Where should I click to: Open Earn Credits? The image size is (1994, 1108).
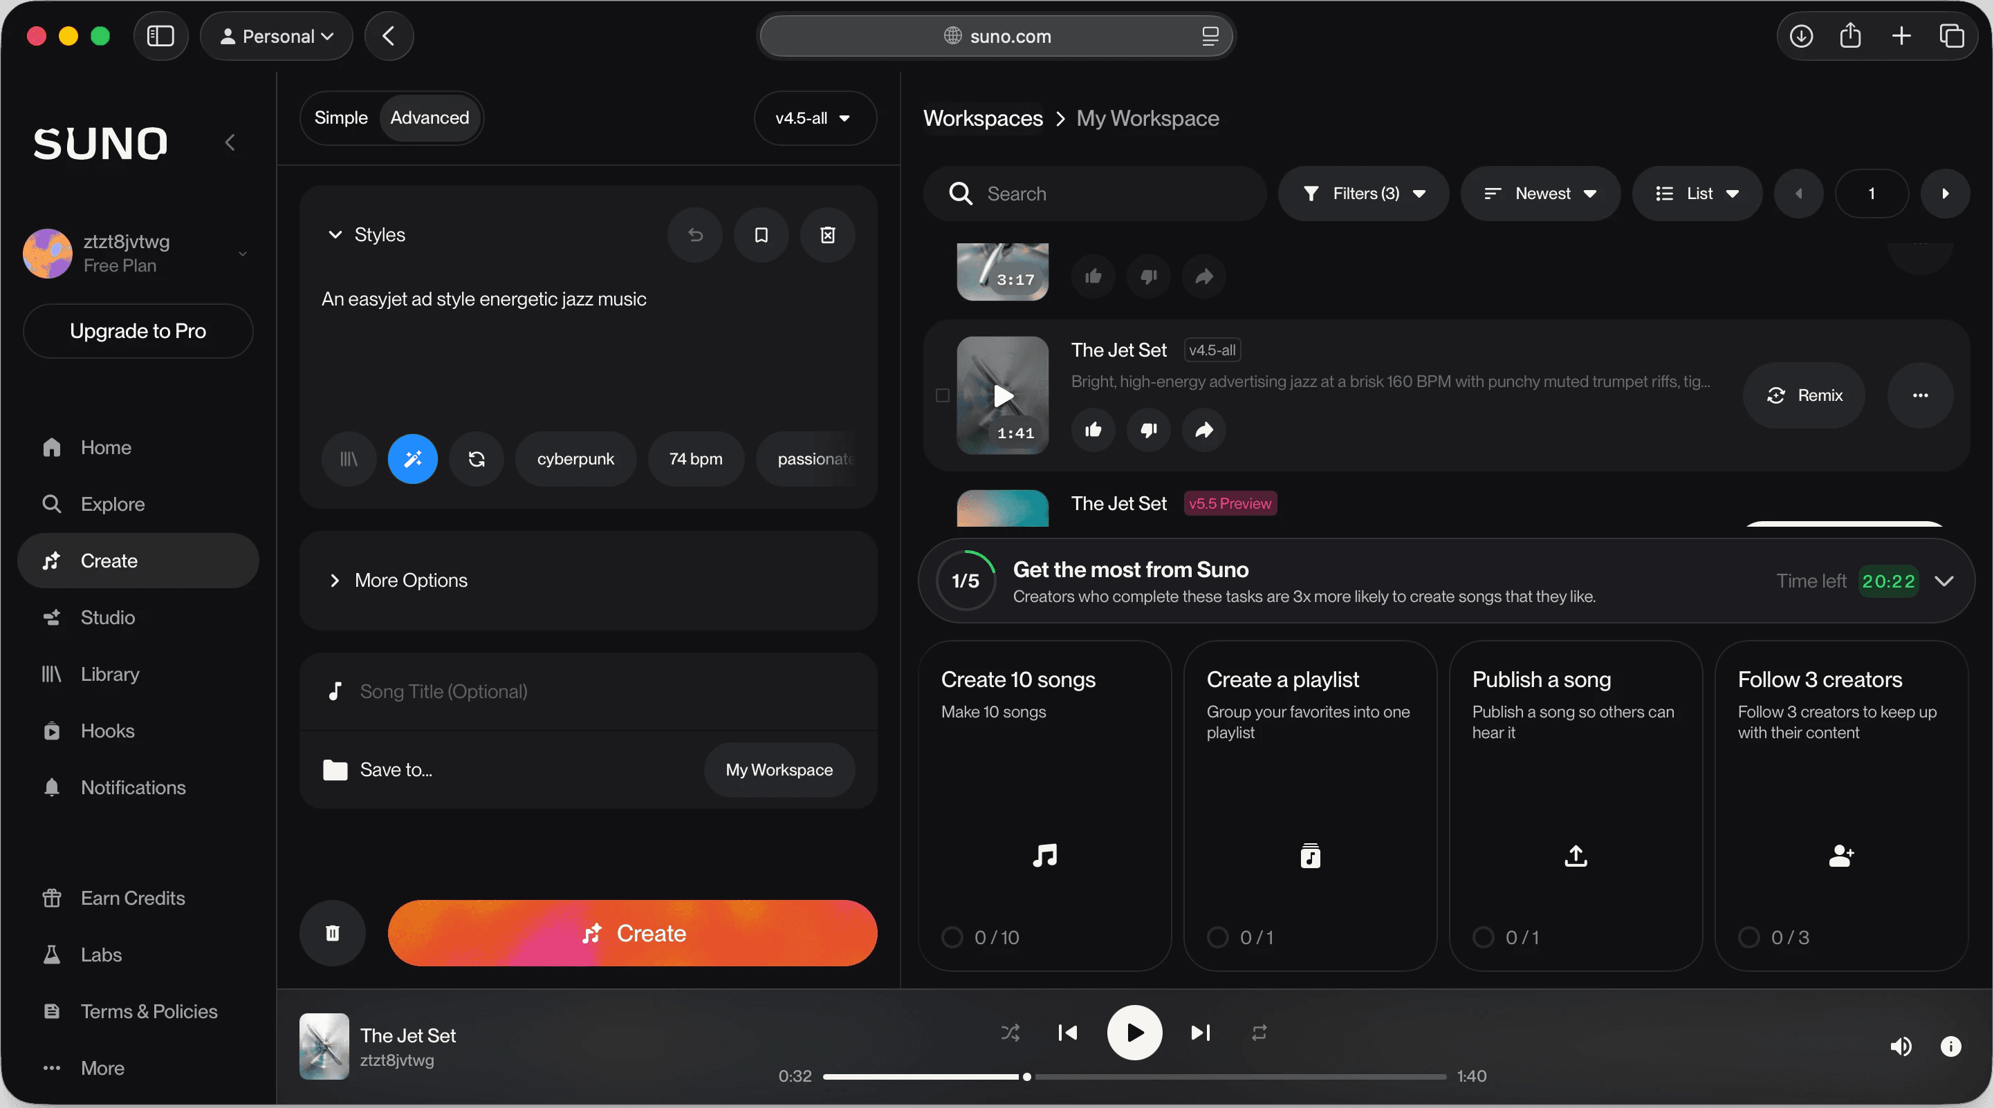(x=138, y=898)
